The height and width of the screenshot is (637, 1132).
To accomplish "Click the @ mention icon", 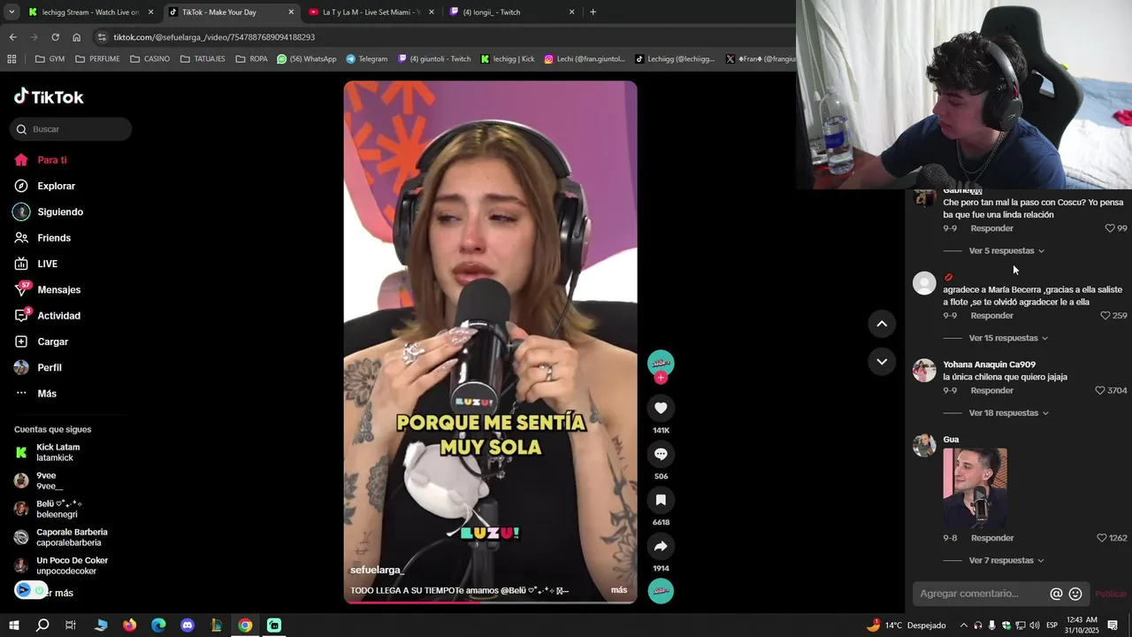I will [x=1056, y=594].
